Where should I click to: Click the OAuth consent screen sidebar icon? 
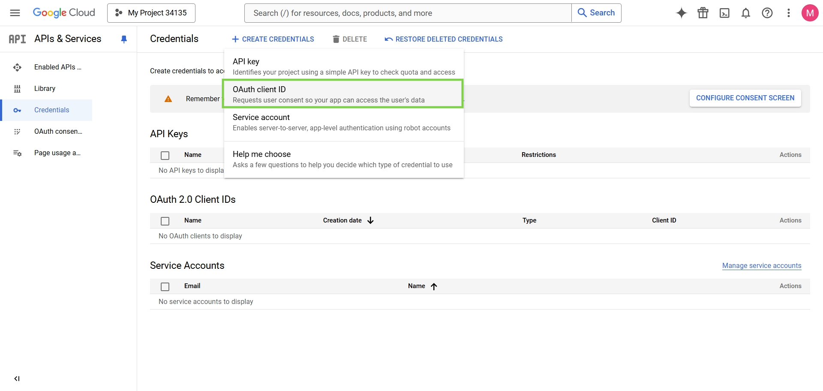17,132
